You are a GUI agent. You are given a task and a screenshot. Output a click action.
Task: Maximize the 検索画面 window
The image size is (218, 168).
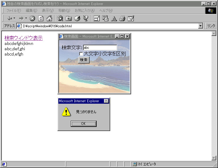(122, 36)
